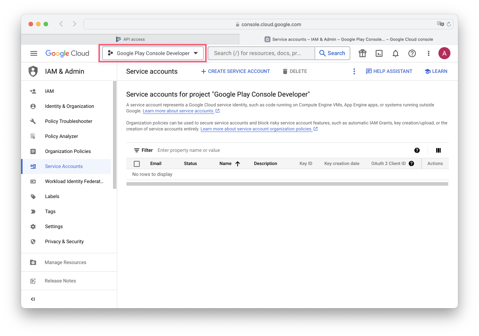479x336 pixels.
Task: Reload the page in Safari
Action: click(449, 24)
